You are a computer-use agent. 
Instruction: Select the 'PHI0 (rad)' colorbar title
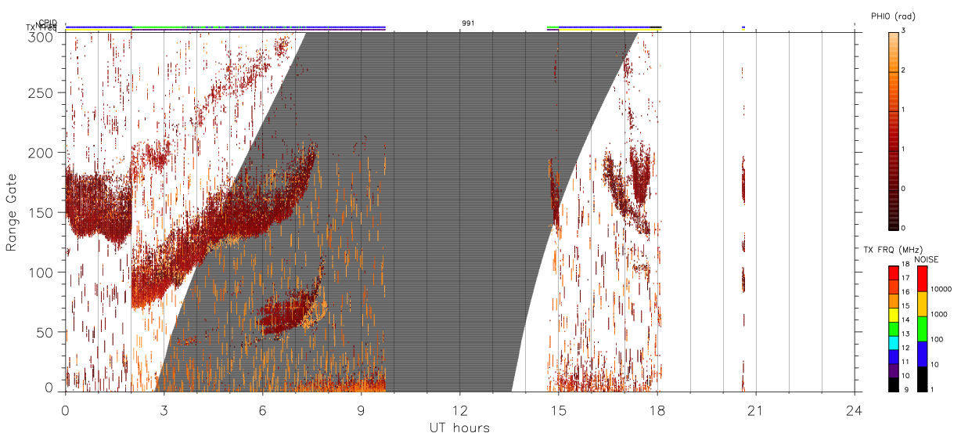point(894,16)
